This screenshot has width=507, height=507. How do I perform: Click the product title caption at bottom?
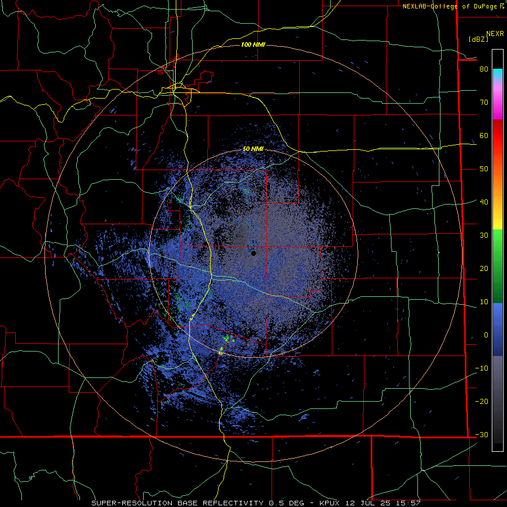click(x=256, y=503)
